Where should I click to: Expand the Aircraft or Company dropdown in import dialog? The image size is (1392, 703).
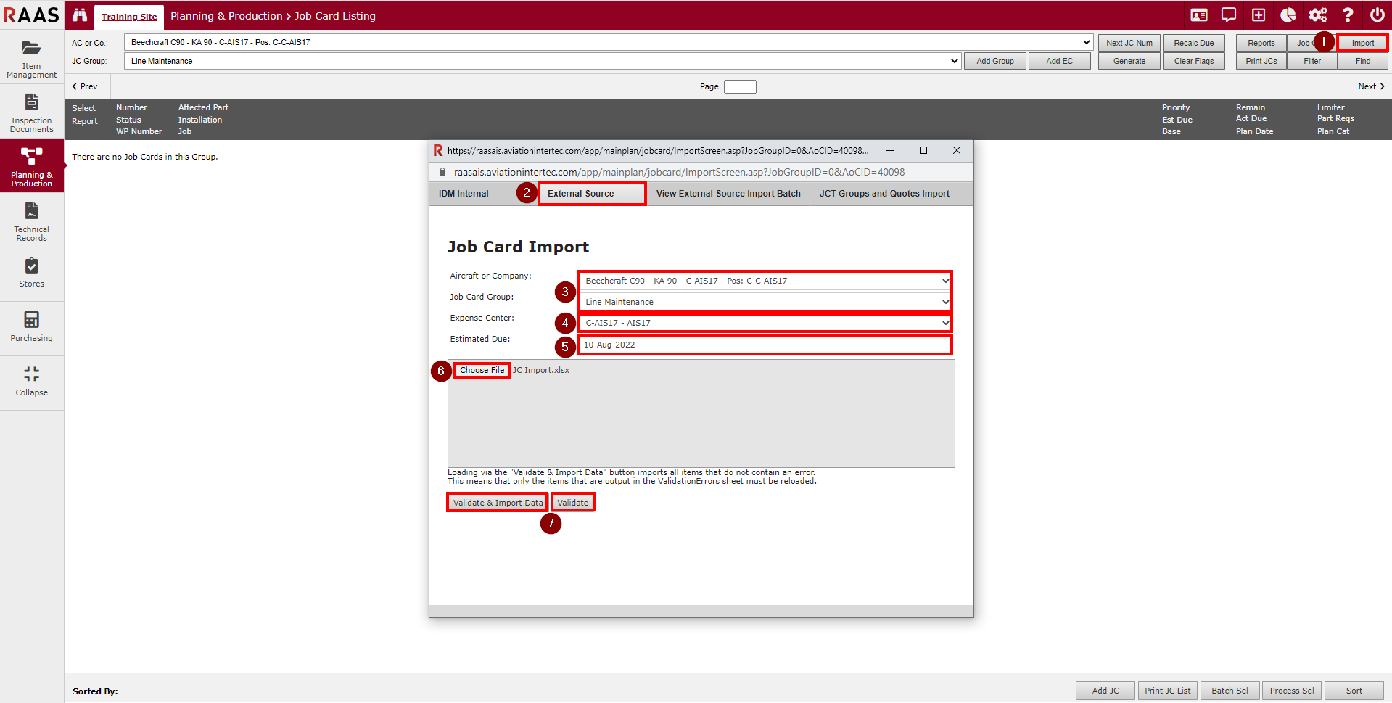click(765, 281)
